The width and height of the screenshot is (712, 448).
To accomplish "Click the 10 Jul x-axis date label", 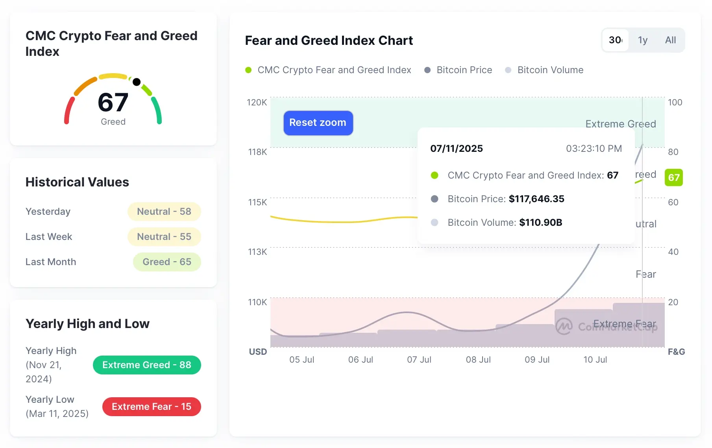I will [x=595, y=360].
